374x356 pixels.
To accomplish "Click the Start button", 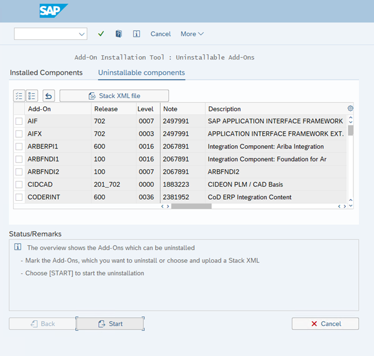I will point(110,323).
